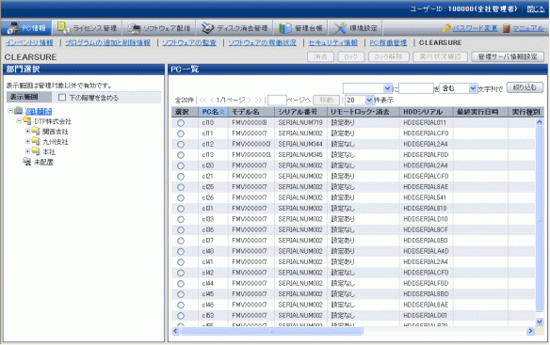
Task: Select radio button for PC cl33
Action: (x=181, y=219)
